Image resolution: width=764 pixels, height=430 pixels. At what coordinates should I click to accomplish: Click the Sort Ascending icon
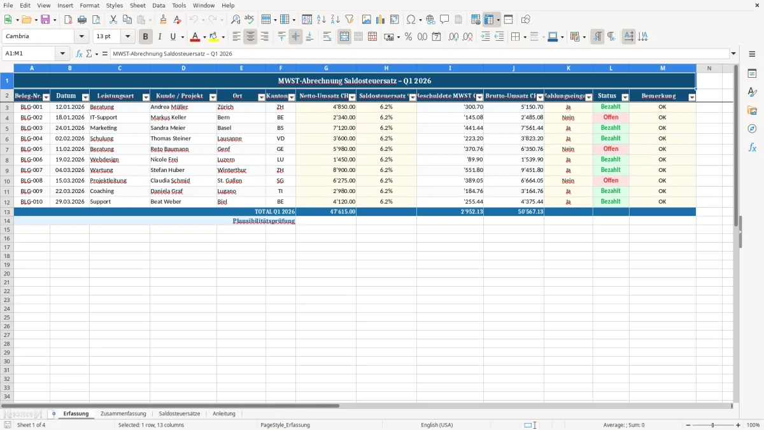tap(322, 20)
